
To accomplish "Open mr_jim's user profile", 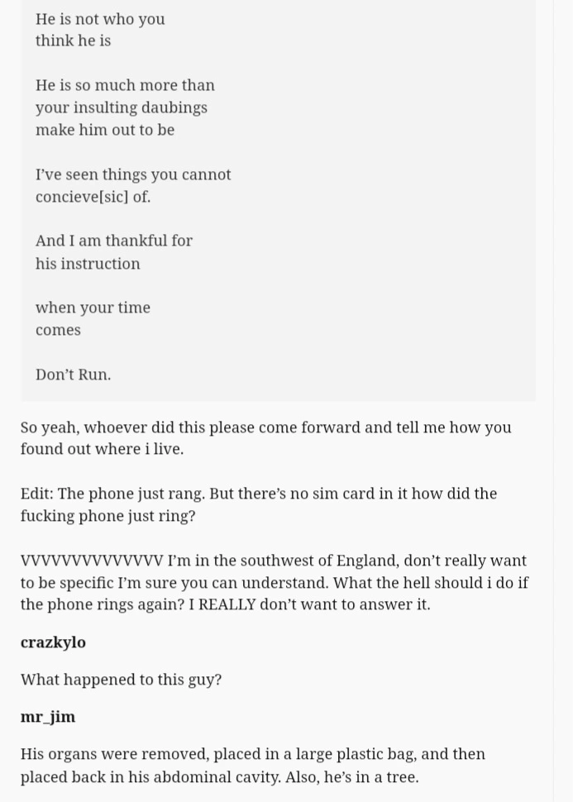I will click(48, 717).
